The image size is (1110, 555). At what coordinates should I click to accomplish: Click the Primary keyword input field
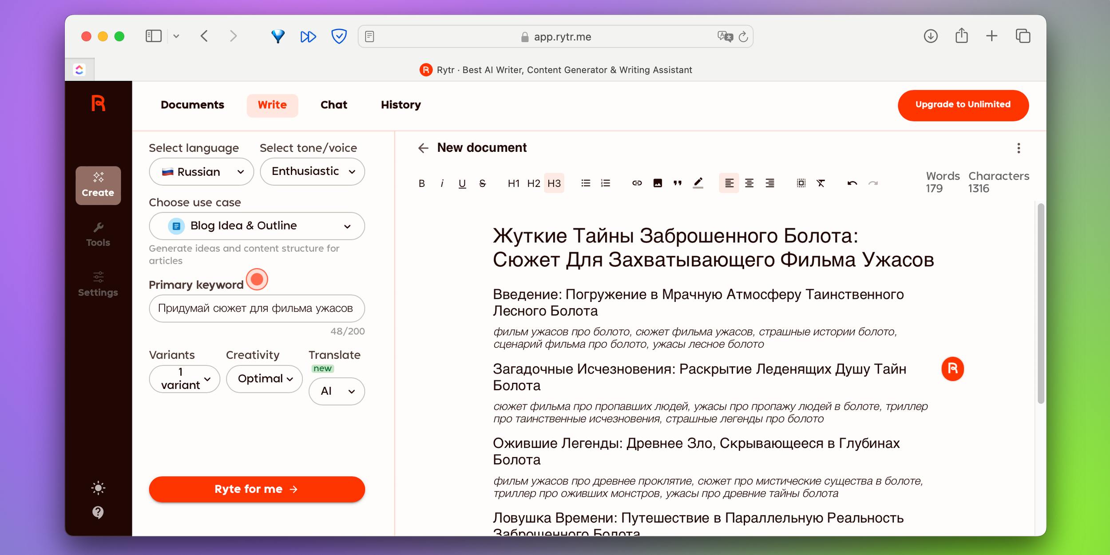pos(257,309)
